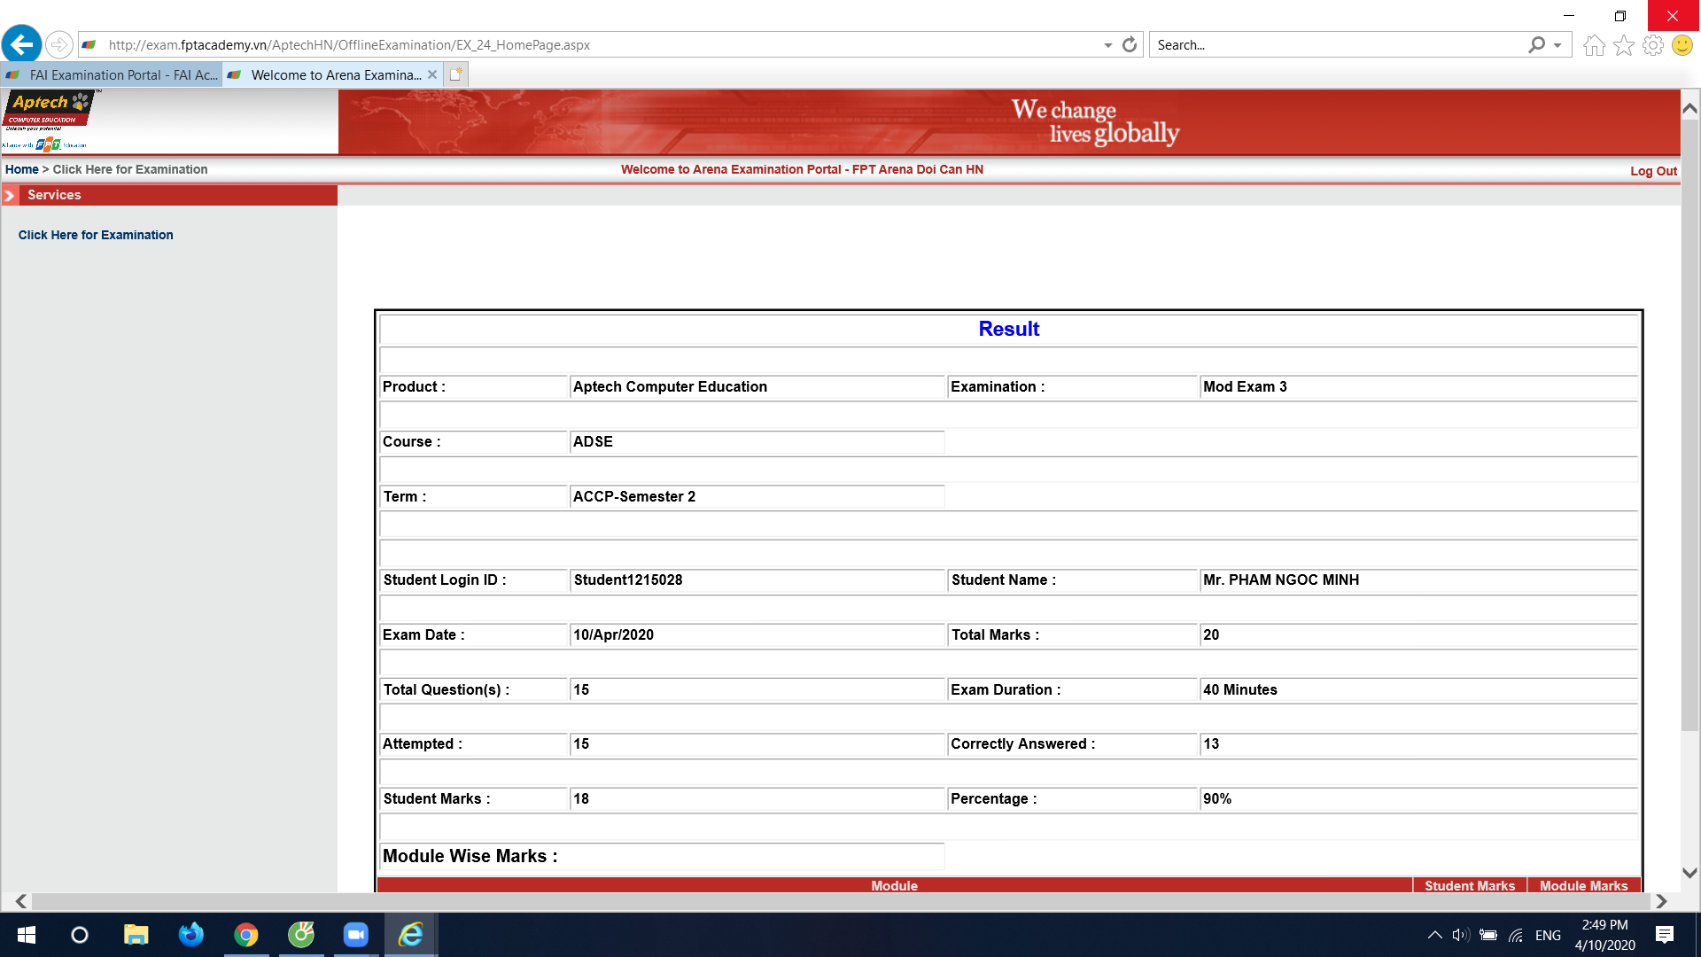Open Click Here for Examination sidebar link
1701x957 pixels.
pyautogui.click(x=96, y=235)
